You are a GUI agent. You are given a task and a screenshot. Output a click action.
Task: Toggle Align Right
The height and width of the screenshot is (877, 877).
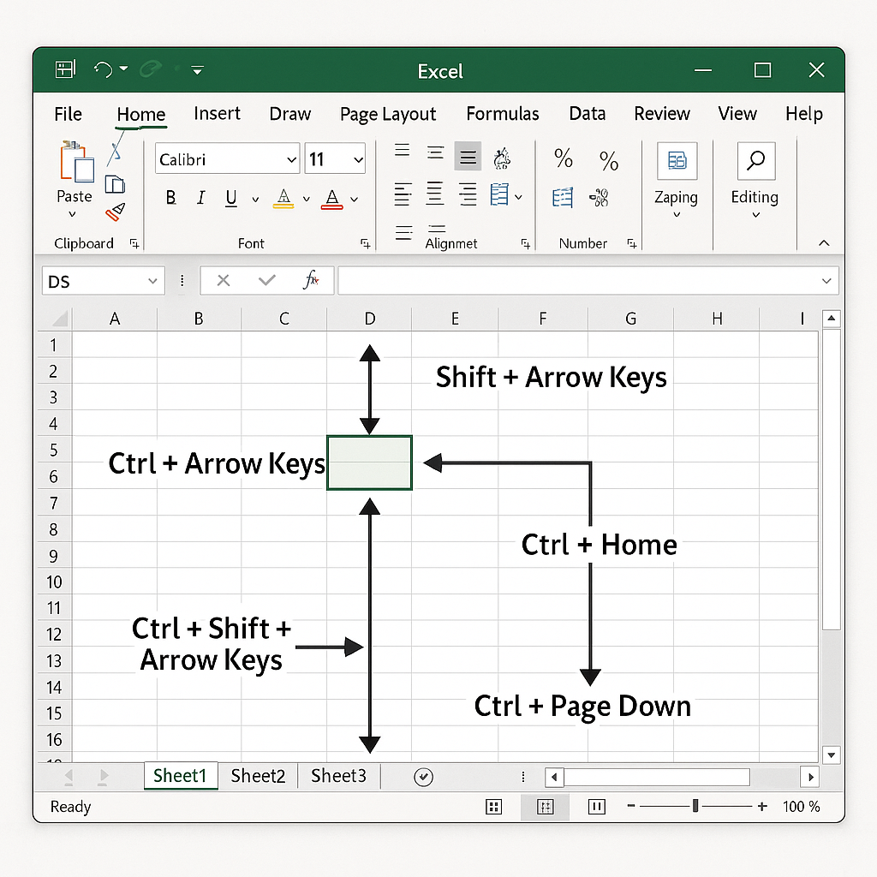468,194
